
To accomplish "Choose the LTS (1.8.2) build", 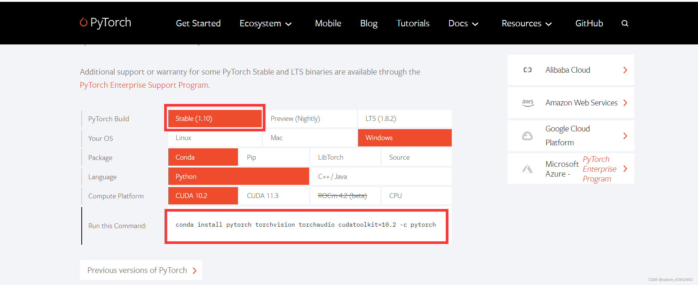I will [405, 119].
